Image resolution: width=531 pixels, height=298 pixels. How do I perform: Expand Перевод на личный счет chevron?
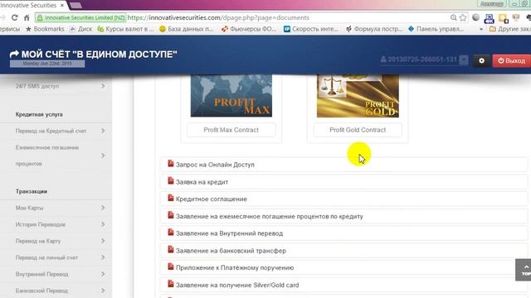(103, 257)
